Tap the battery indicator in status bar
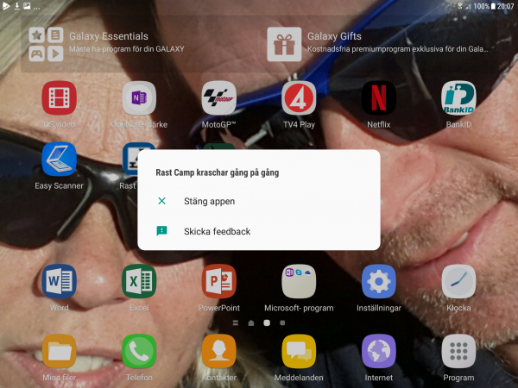This screenshot has width=518, height=388. [493, 6]
